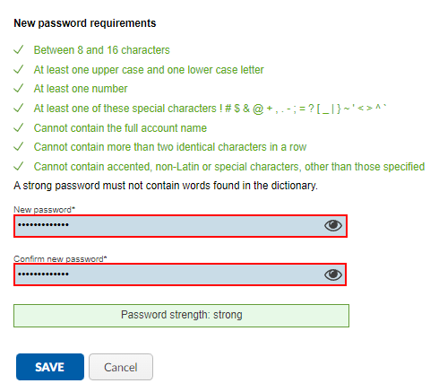Click checkmark beside At least one number
Image resolution: width=430 pixels, height=392 pixels.
click(x=19, y=89)
